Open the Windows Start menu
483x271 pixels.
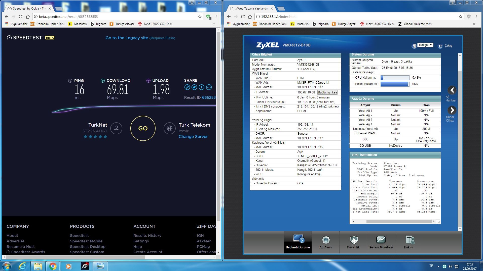tap(7, 266)
